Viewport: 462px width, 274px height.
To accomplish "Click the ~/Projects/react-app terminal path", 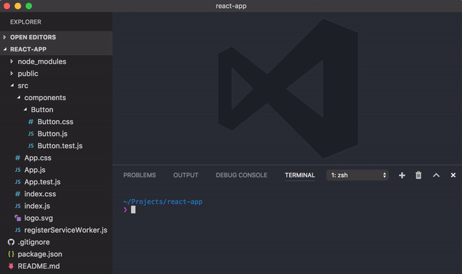I will [x=162, y=202].
